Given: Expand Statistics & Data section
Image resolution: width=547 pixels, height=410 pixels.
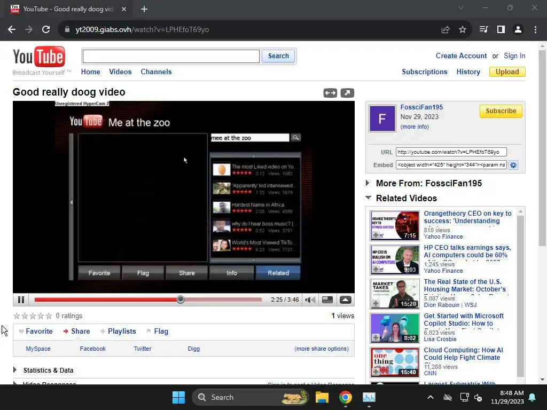Looking at the screenshot, I should 15,370.
